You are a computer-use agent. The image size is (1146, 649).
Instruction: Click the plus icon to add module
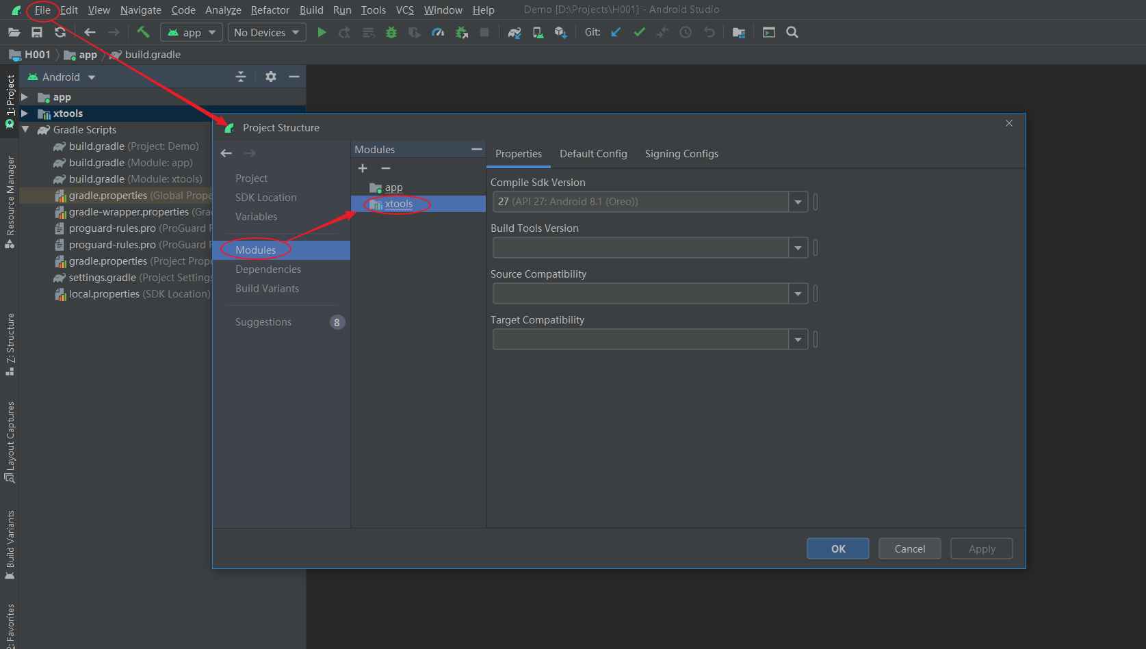tap(363, 168)
